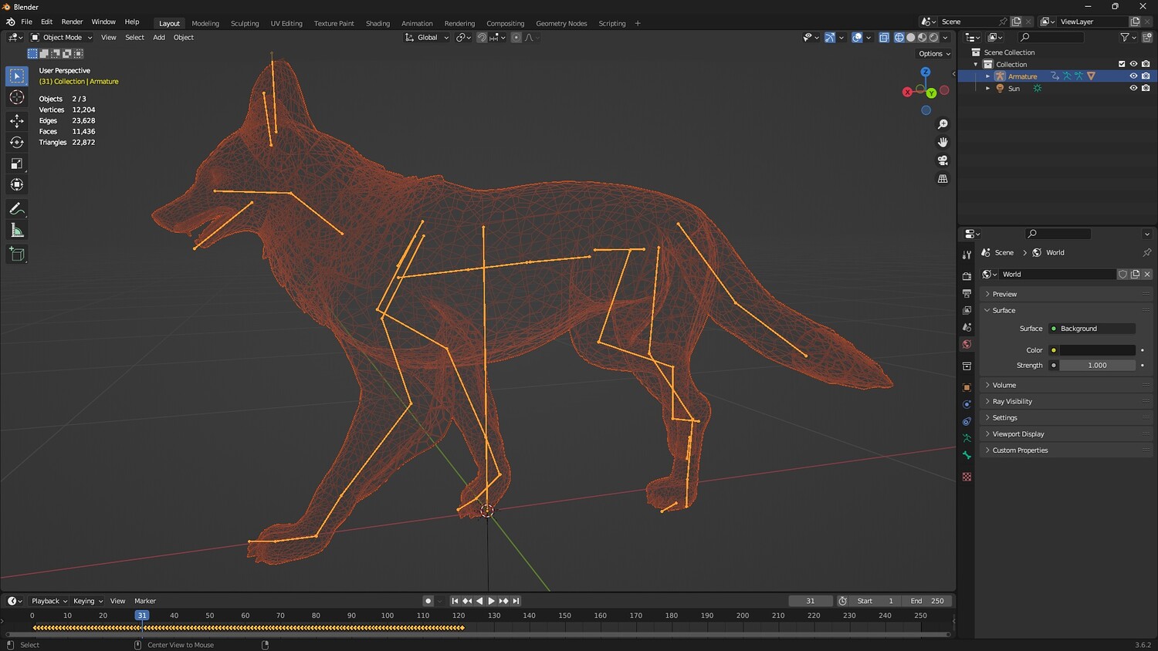Expand the Preview panel

1066,294
